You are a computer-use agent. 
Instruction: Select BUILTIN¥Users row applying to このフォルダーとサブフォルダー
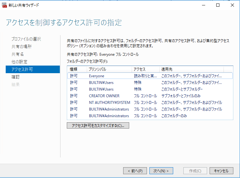pos(150,89)
